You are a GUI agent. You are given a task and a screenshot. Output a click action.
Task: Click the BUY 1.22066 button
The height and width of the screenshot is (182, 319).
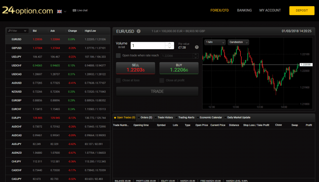coord(179,68)
